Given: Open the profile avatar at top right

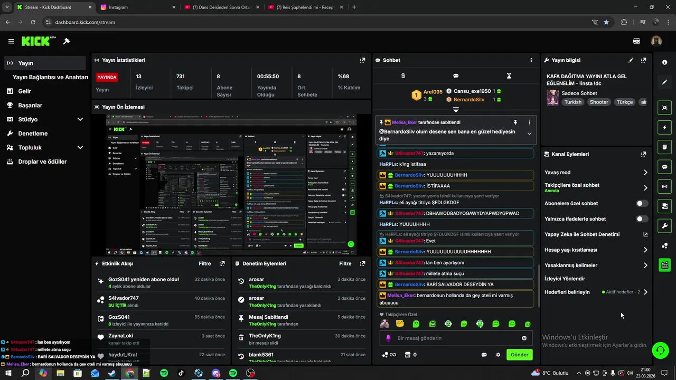Looking at the screenshot, I should (656, 41).
